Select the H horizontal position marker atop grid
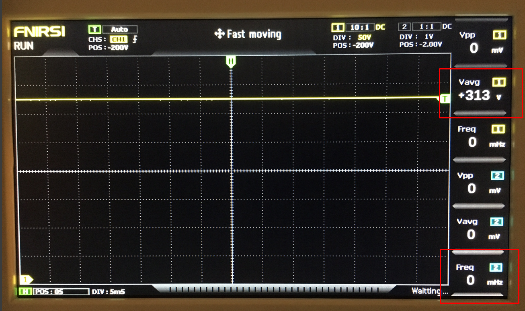The height and width of the screenshot is (311, 525). pos(231,61)
